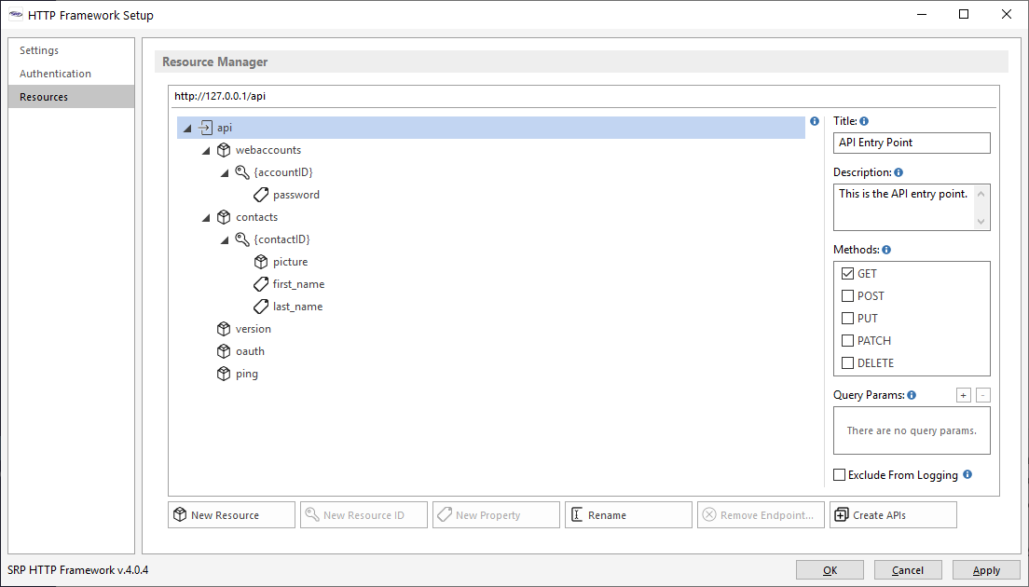The width and height of the screenshot is (1029, 587).
Task: Open the Authentication section
Action: pos(55,74)
